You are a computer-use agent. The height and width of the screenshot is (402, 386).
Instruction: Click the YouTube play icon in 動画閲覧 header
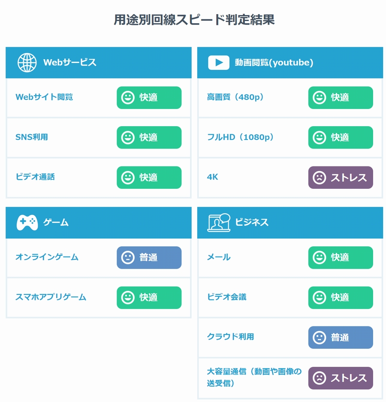pyautogui.click(x=219, y=63)
